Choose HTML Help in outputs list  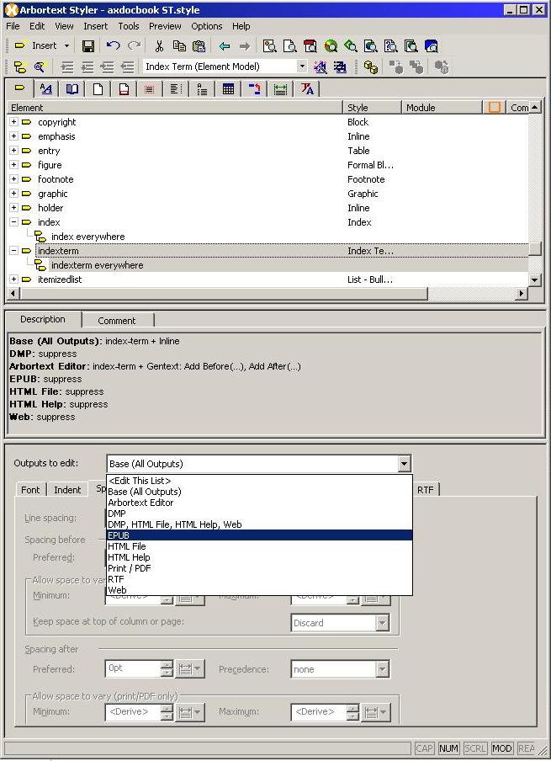(259, 557)
